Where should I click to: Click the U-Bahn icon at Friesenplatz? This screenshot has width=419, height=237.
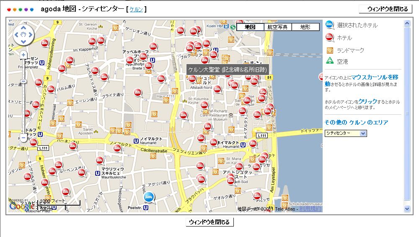click(x=42, y=62)
